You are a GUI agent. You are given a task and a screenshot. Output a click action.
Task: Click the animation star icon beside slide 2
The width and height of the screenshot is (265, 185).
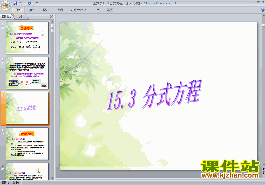pyautogui.click(x=2, y=63)
